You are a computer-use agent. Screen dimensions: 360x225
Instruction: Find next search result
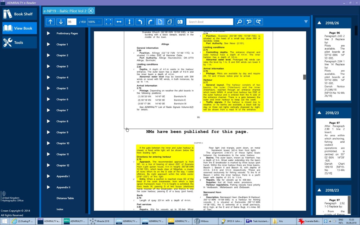tap(259, 22)
